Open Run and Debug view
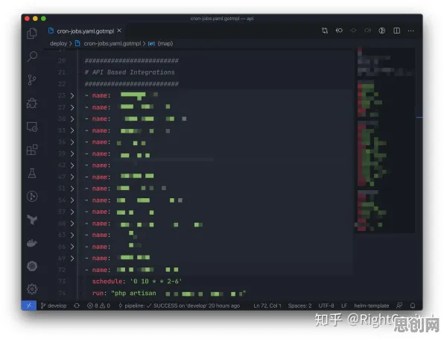Viewport: 444px width, 339px height. click(32, 103)
